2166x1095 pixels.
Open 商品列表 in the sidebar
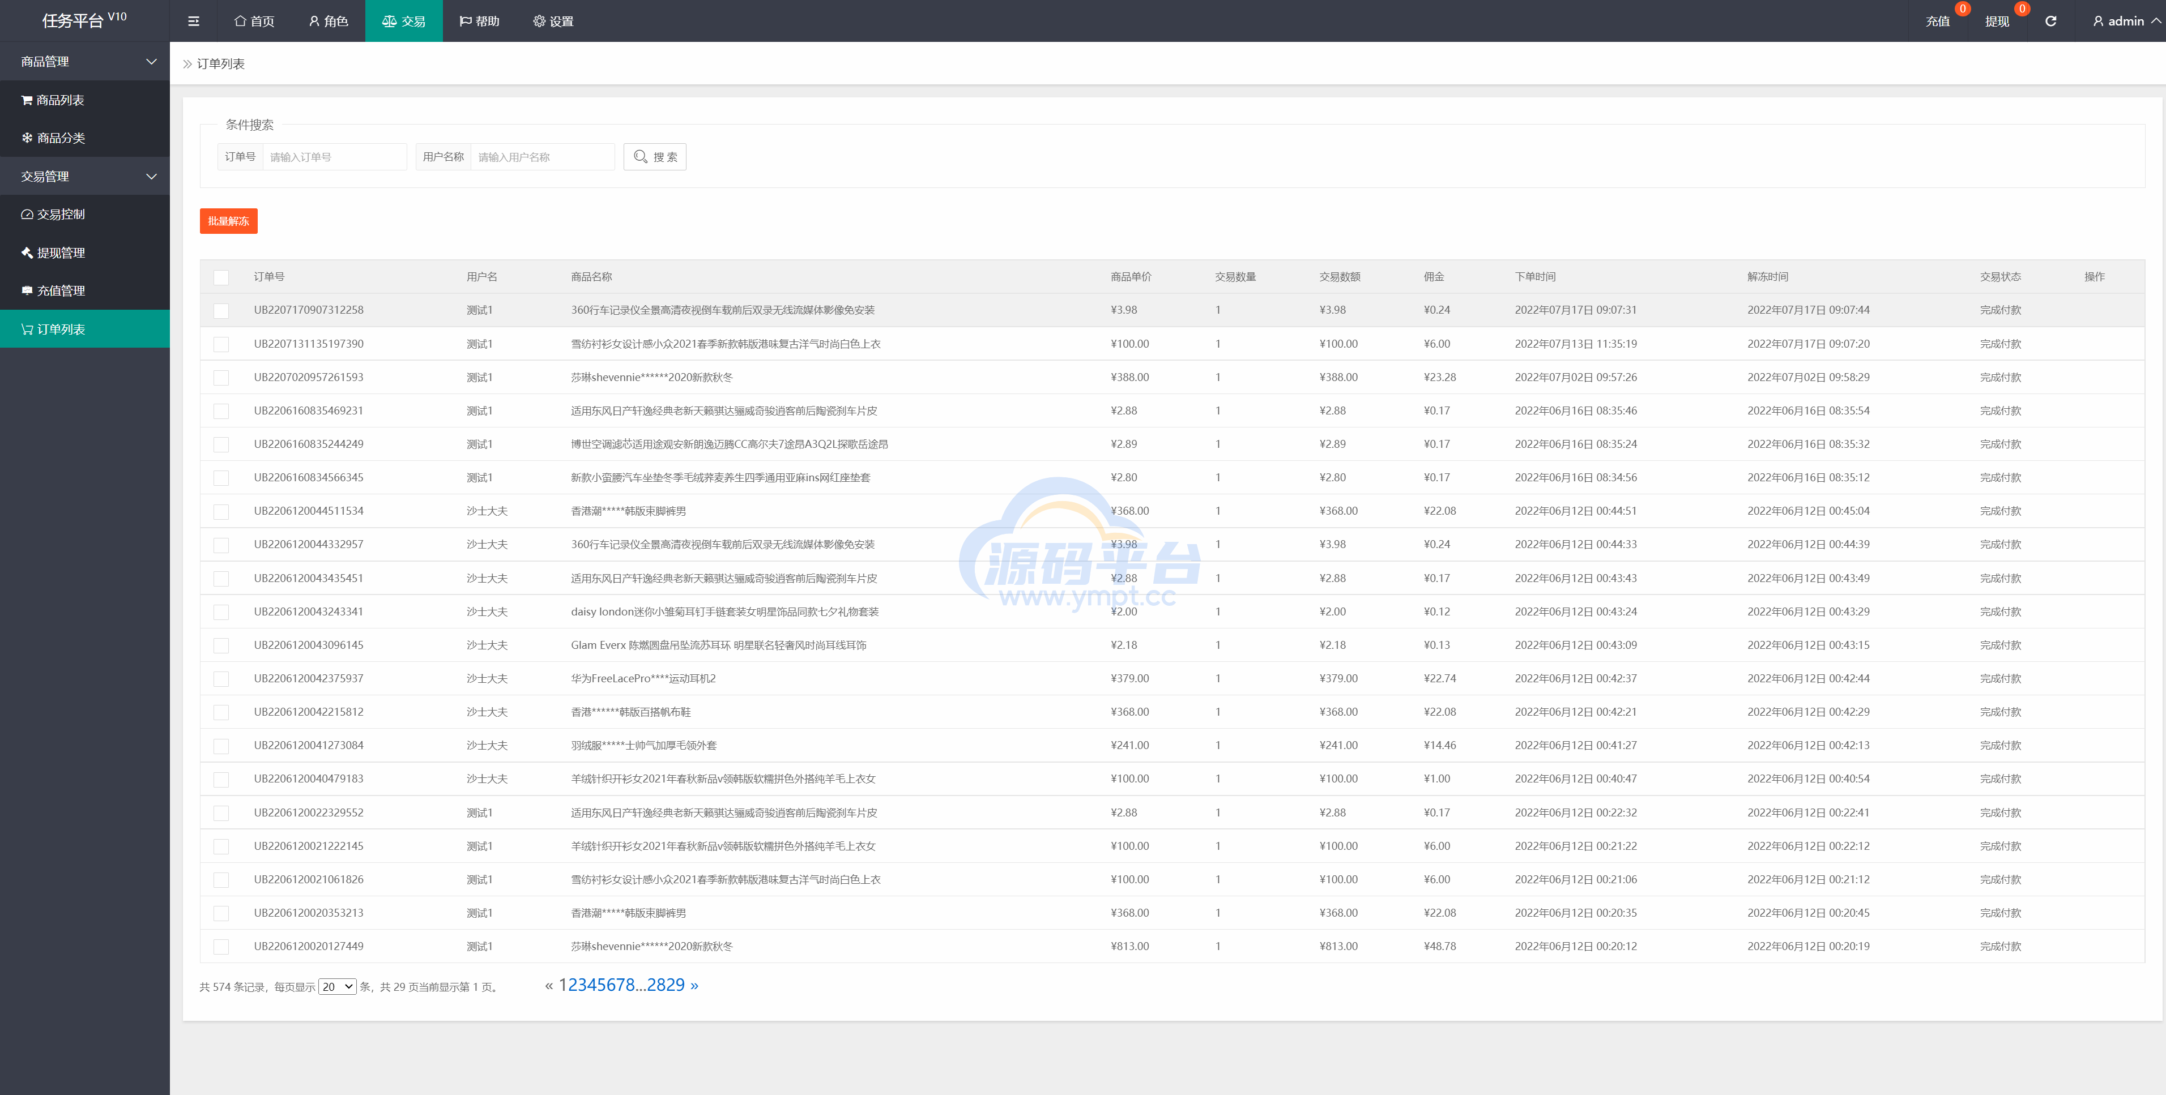coord(85,100)
